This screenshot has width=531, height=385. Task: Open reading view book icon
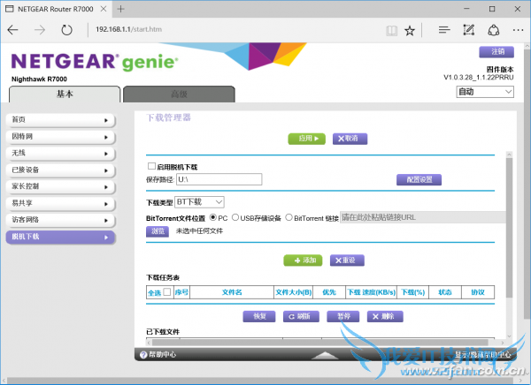391,31
